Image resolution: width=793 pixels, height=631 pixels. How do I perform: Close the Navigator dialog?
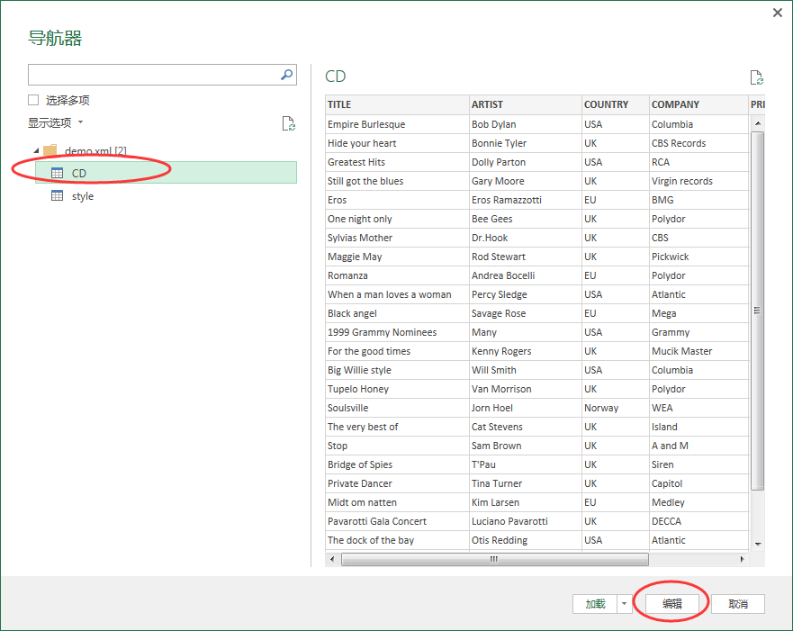[778, 13]
